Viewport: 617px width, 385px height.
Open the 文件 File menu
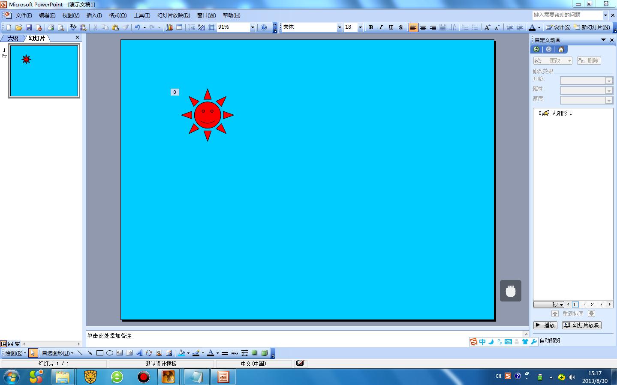point(24,15)
